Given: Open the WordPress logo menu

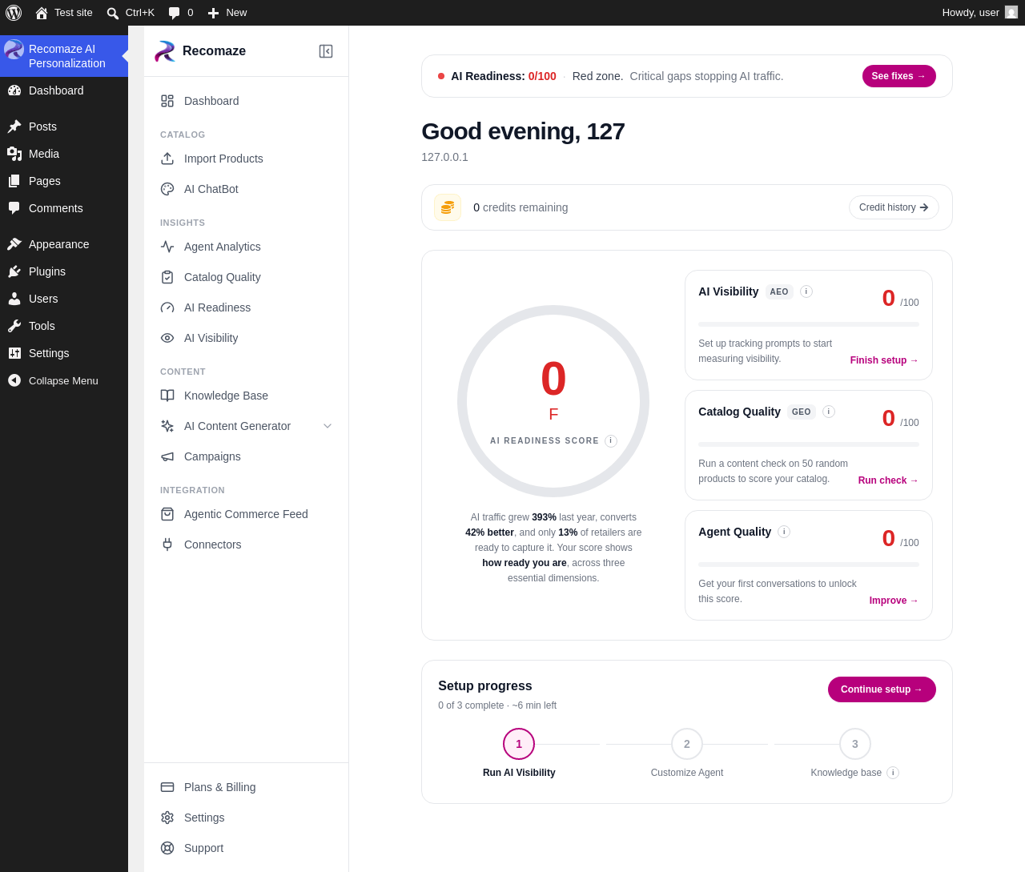Looking at the screenshot, I should pos(14,13).
